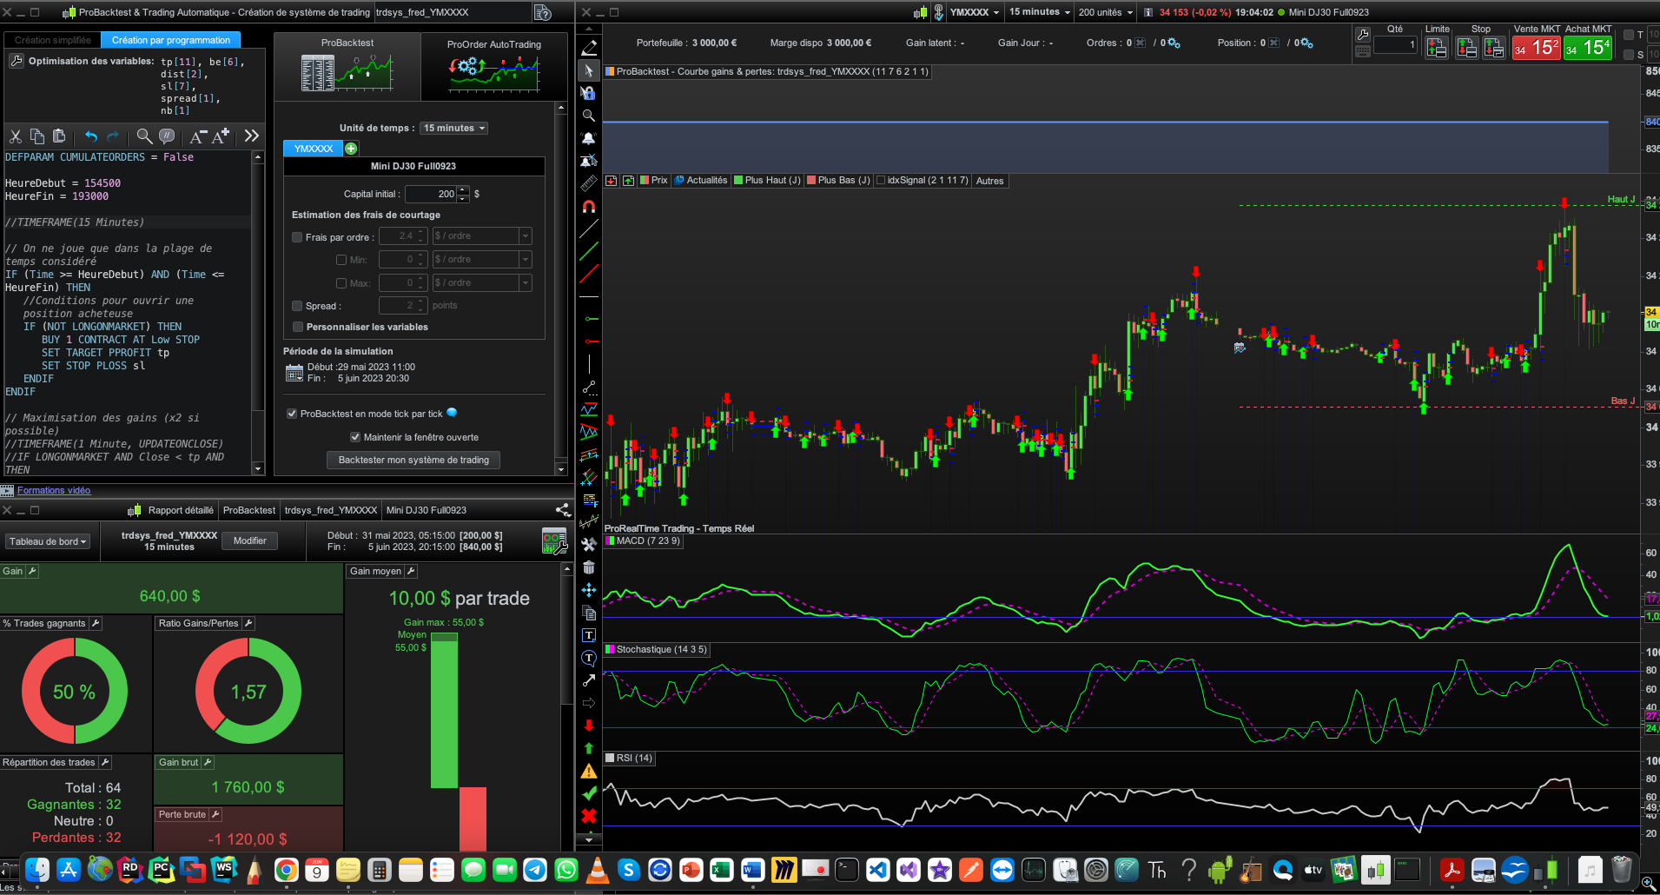Click the Limite order icon

[x=1437, y=49]
